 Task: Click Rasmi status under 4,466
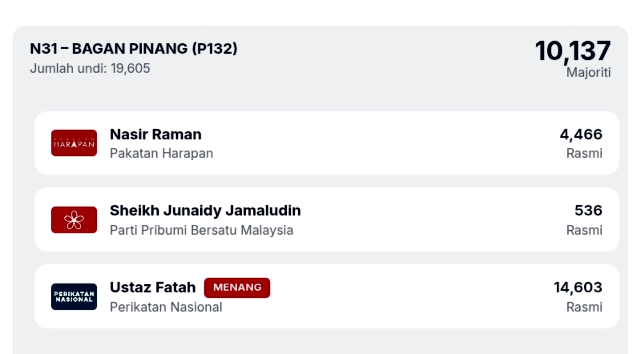point(584,153)
